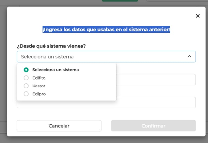The height and width of the screenshot is (143, 208).
Task: Select the 'Selecciona un sistema' radio button
Action: [26, 70]
